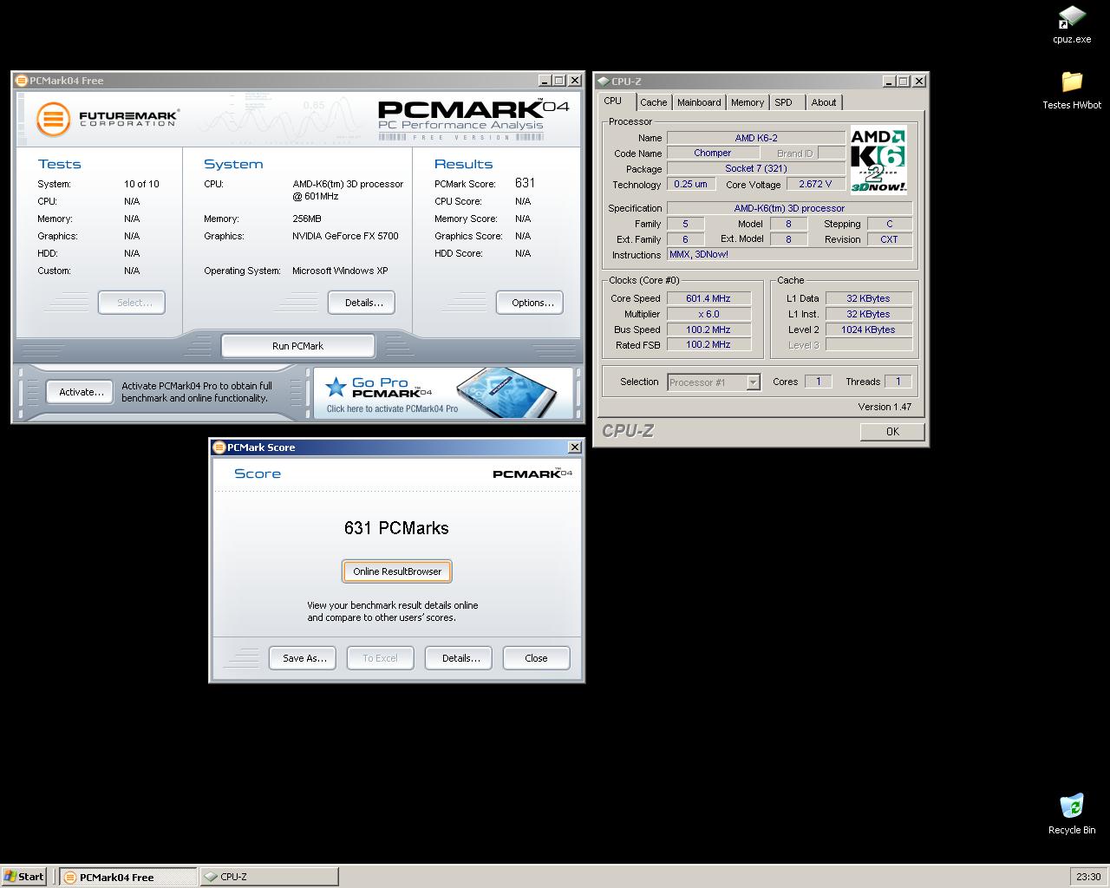Click the Select... button under Tests
1110x888 pixels.
click(132, 303)
